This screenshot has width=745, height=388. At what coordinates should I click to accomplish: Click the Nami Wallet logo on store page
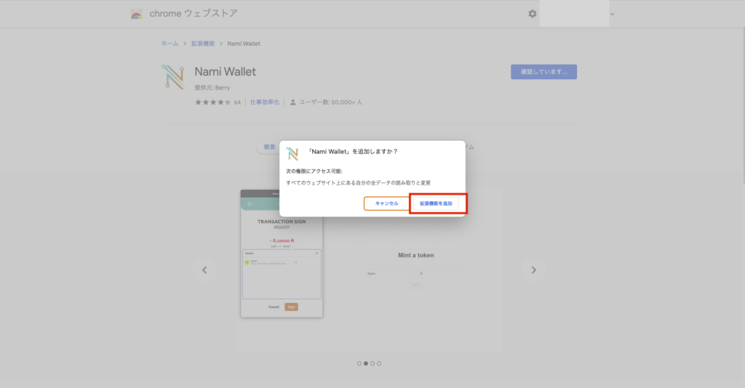(173, 77)
